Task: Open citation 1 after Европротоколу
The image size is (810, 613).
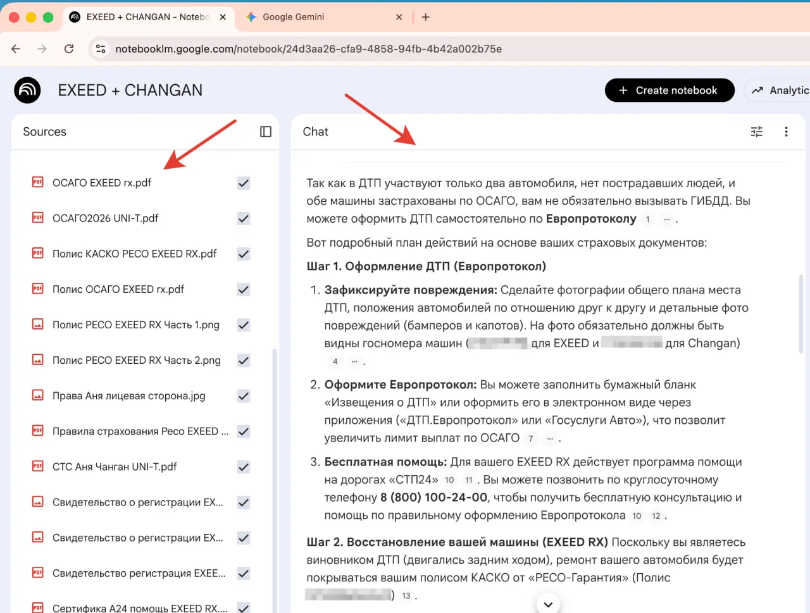Action: (647, 220)
